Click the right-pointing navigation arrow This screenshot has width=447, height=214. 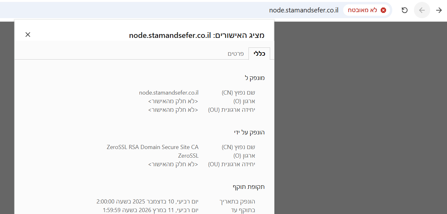(x=439, y=10)
